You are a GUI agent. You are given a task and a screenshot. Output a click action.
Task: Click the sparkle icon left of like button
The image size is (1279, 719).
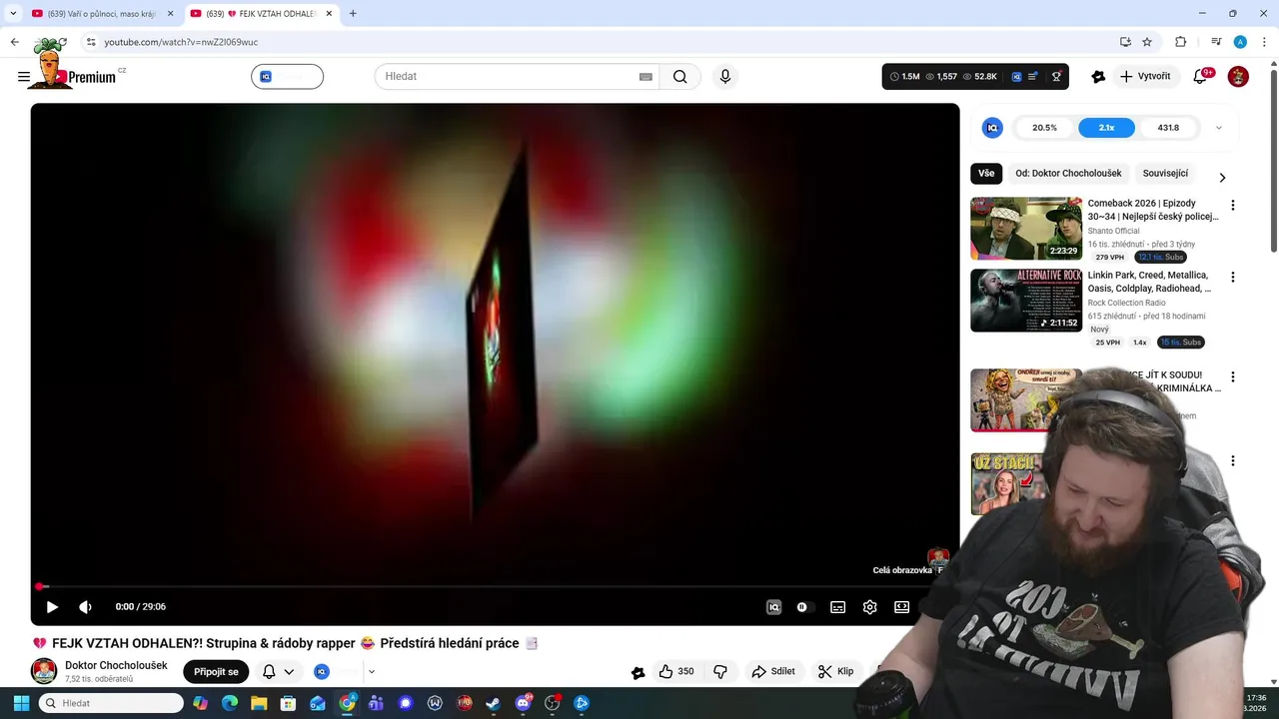point(639,672)
